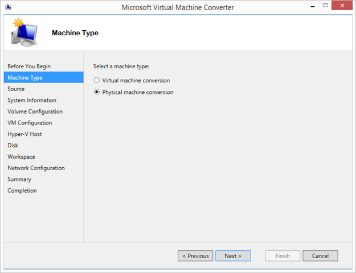The width and height of the screenshot is (356, 273).
Task: Minimize the Virtual Machine Converter window
Action: coord(313,7)
